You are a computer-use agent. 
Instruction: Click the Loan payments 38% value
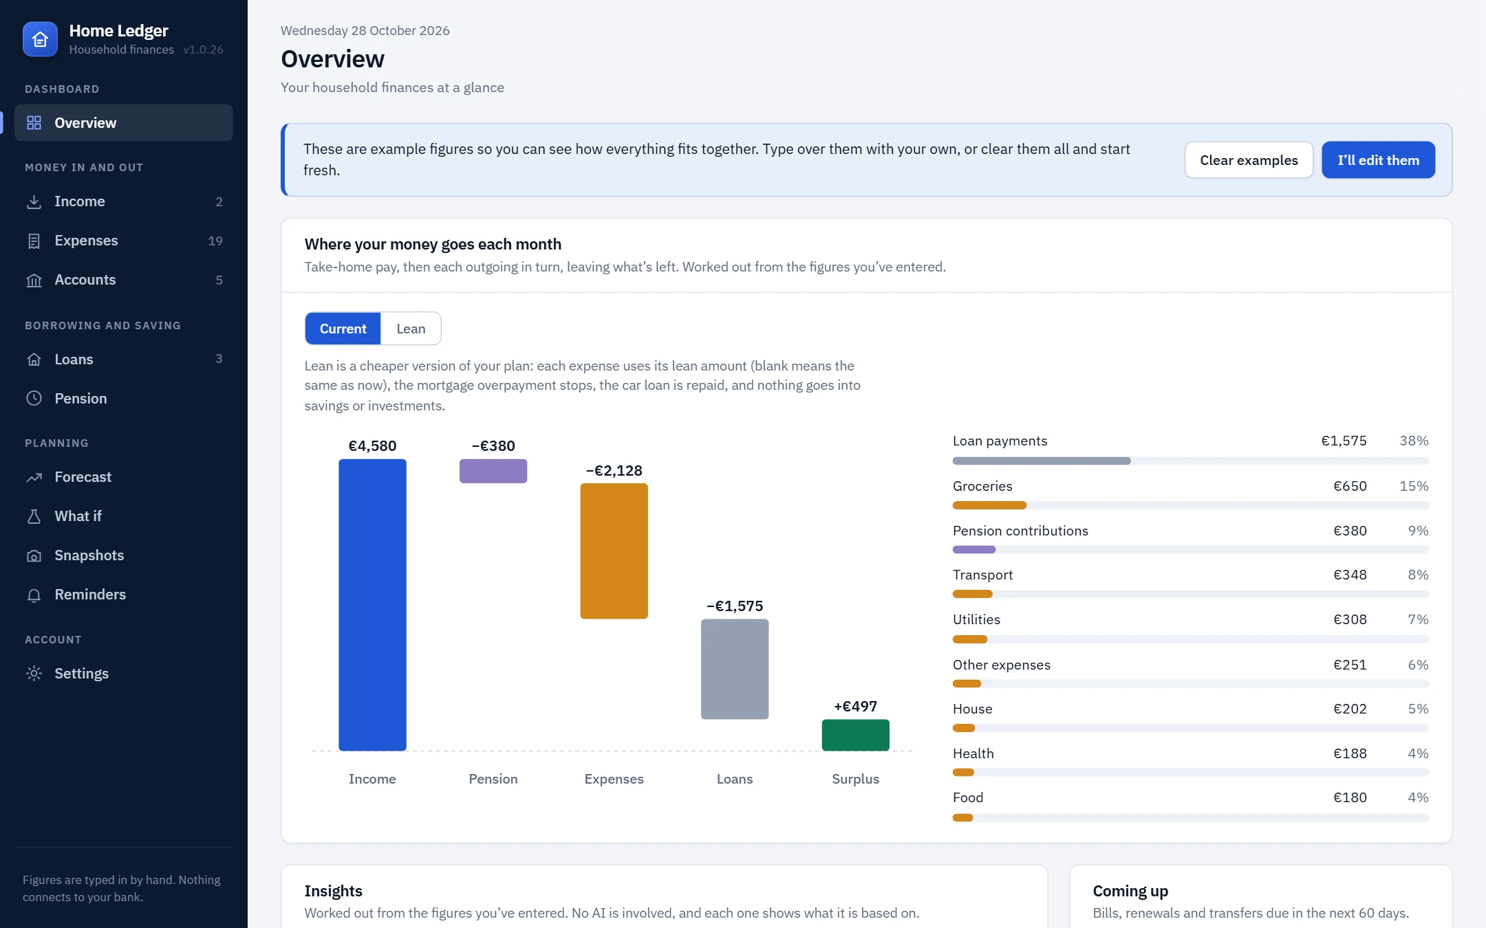click(1414, 441)
